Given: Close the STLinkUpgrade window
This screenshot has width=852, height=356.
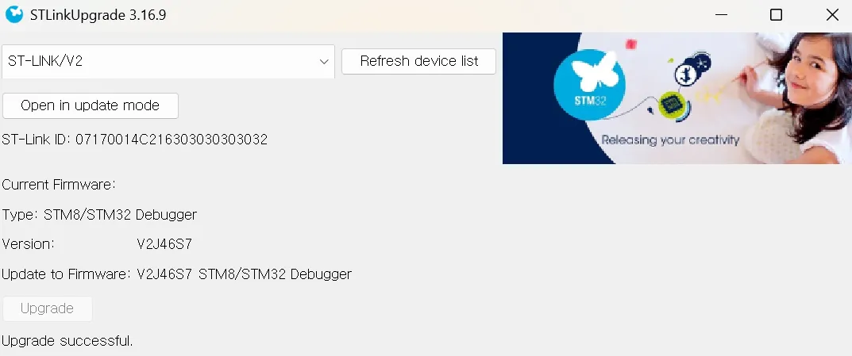Looking at the screenshot, I should (832, 15).
